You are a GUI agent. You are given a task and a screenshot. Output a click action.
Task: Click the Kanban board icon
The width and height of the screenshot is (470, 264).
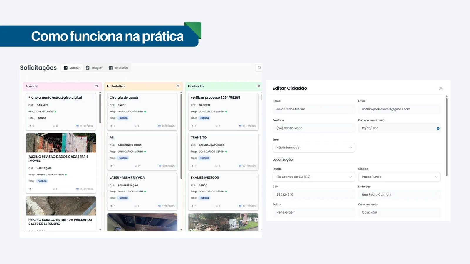[66, 68]
